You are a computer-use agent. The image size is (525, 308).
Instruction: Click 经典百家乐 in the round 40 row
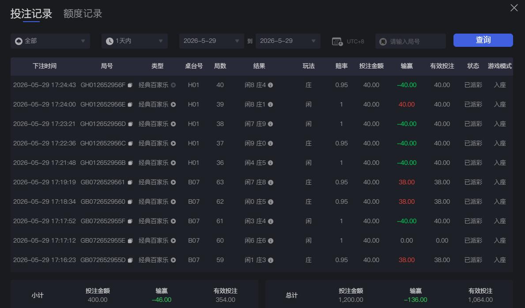coord(153,85)
